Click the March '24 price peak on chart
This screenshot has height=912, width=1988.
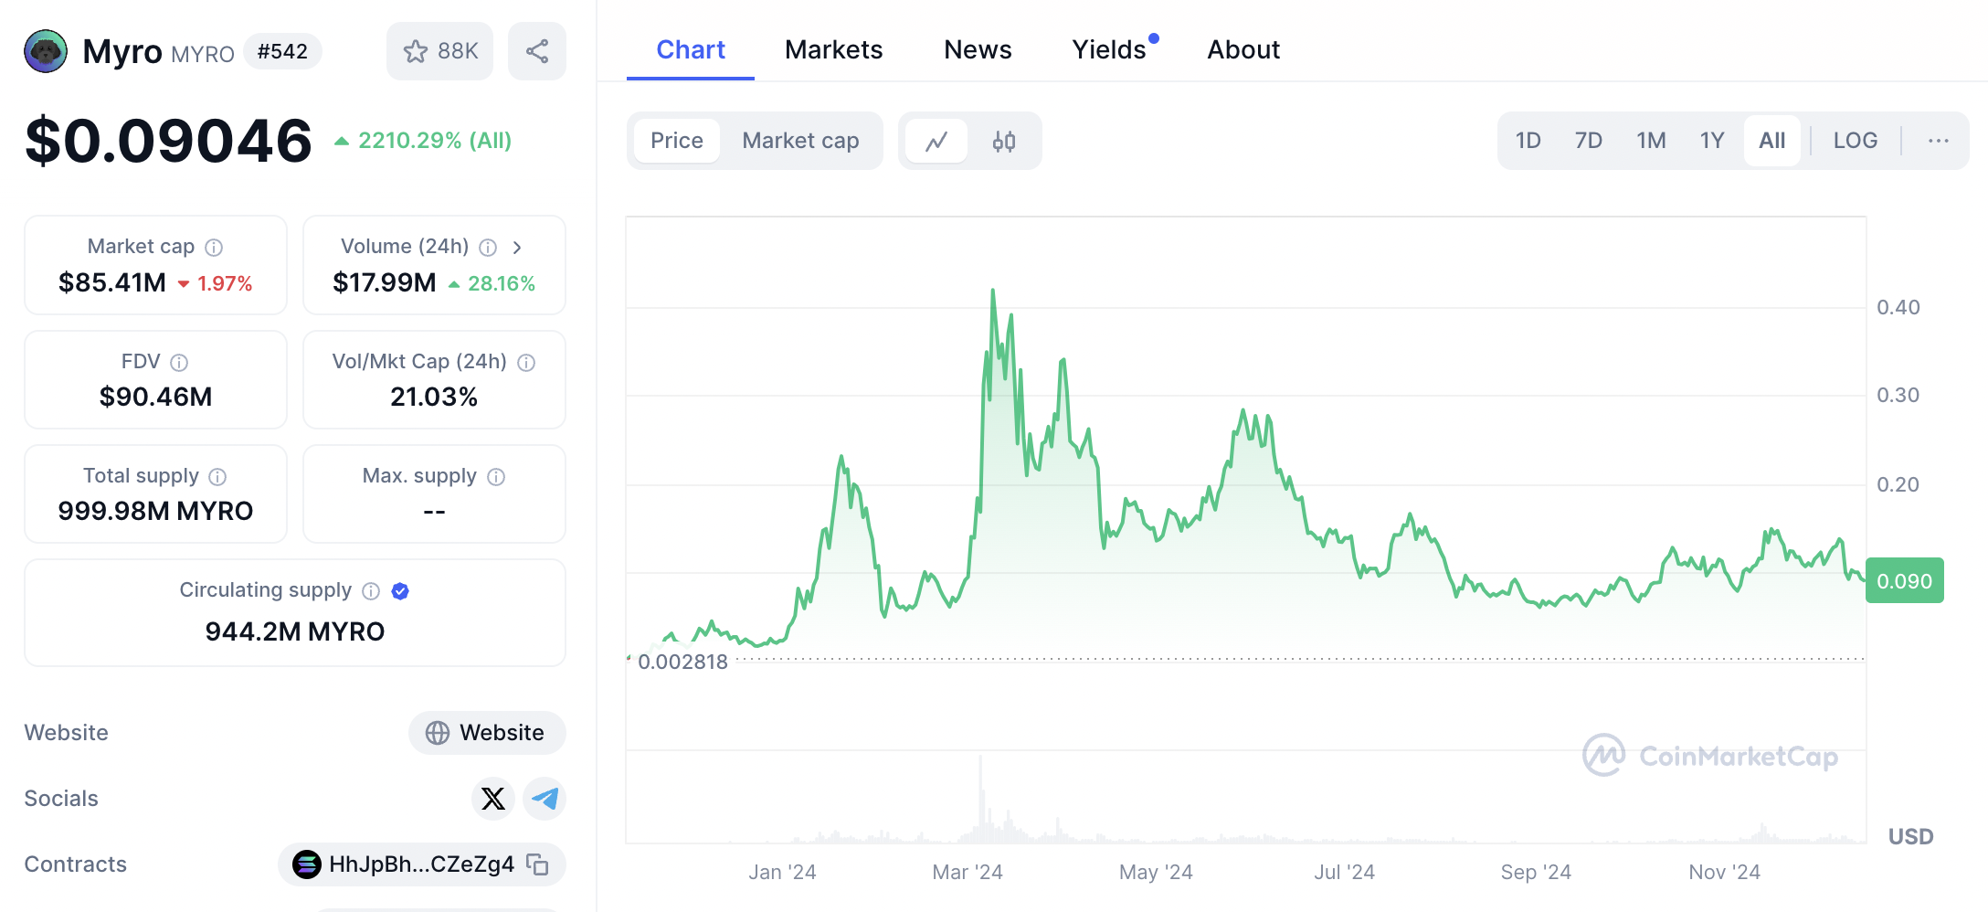(993, 292)
